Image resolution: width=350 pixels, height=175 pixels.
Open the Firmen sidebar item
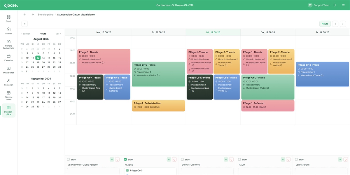coord(8,31)
